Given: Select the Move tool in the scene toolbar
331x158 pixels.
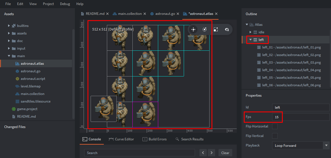Looking at the screenshot, I should coord(193,29).
